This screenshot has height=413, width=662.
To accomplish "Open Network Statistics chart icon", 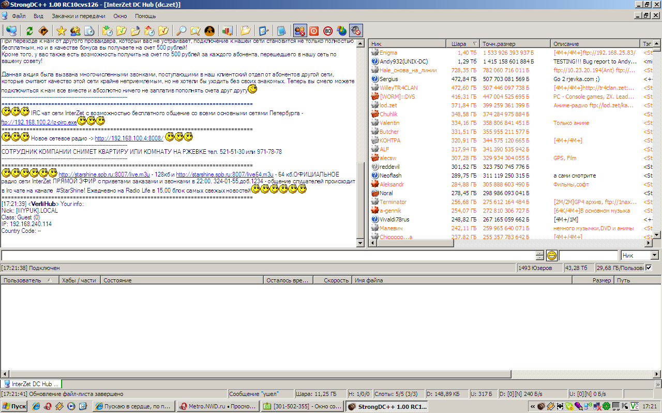I will pos(227,30).
